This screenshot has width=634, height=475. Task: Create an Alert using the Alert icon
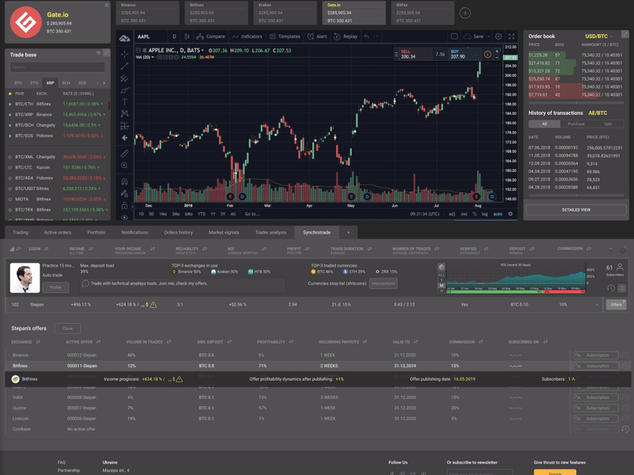tap(315, 36)
